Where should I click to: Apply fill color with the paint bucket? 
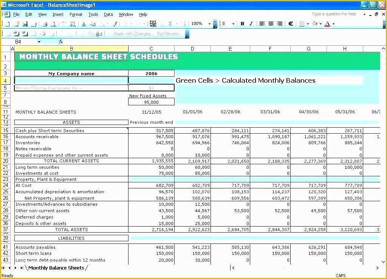(x=315, y=24)
